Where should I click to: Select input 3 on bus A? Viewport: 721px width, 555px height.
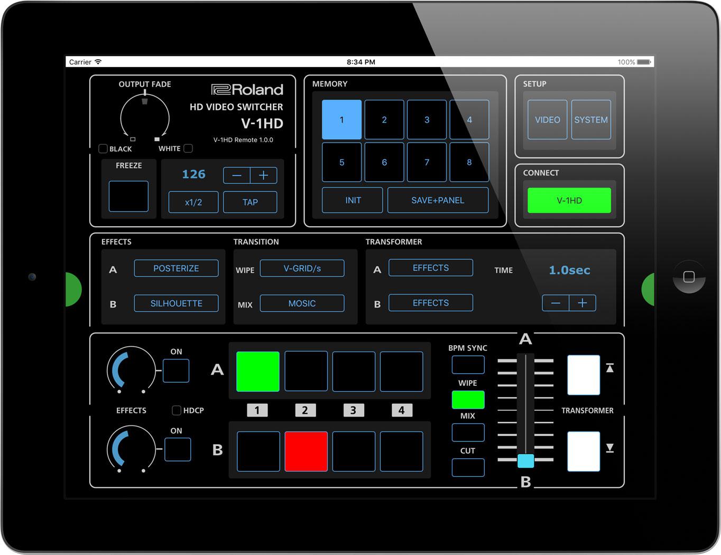coord(354,372)
